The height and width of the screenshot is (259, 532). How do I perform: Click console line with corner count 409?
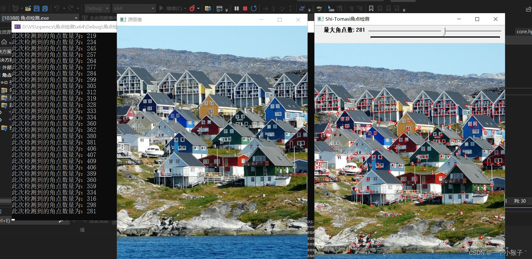[54, 161]
